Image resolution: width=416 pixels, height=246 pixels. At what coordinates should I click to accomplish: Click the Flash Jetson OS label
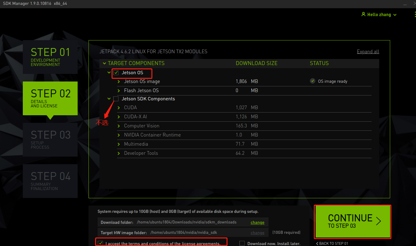[141, 91]
